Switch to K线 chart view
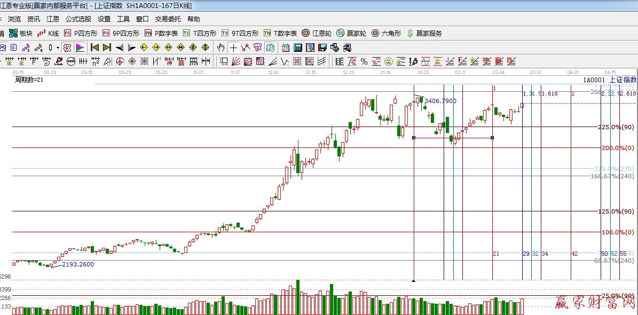The height and width of the screenshot is (315, 638). [x=48, y=33]
